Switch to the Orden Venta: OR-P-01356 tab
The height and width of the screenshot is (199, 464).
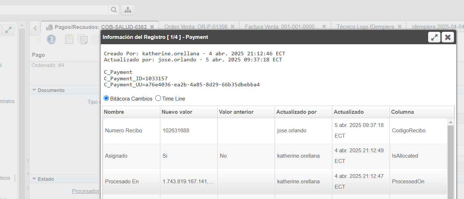[195, 27]
